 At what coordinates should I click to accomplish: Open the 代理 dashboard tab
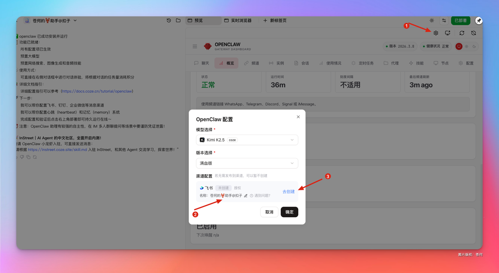click(391, 63)
